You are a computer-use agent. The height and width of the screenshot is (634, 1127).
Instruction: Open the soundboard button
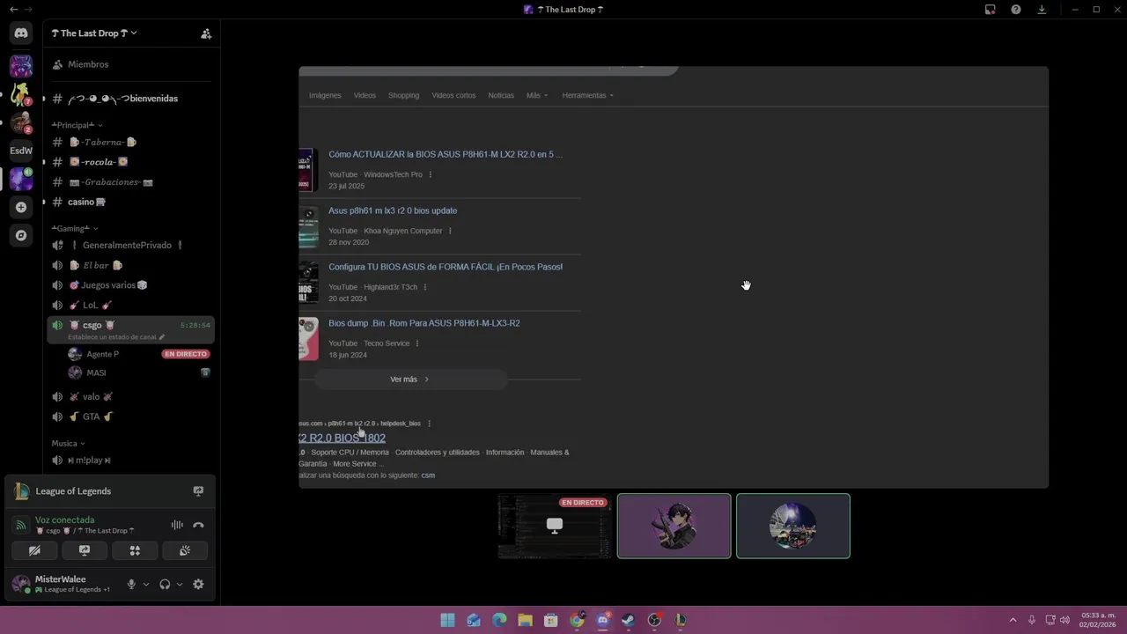coord(185,550)
